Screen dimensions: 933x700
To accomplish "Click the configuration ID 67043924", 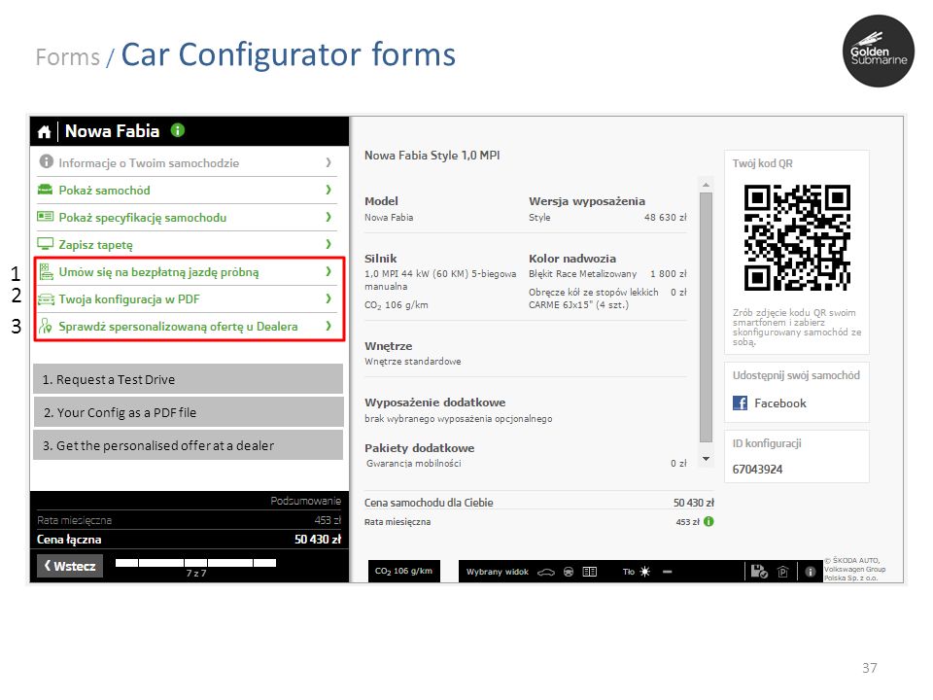I will (x=757, y=469).
